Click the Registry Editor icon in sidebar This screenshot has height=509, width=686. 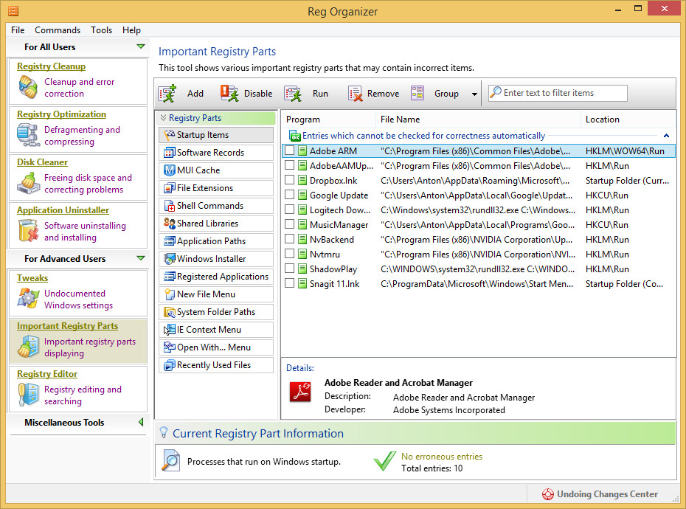point(28,395)
